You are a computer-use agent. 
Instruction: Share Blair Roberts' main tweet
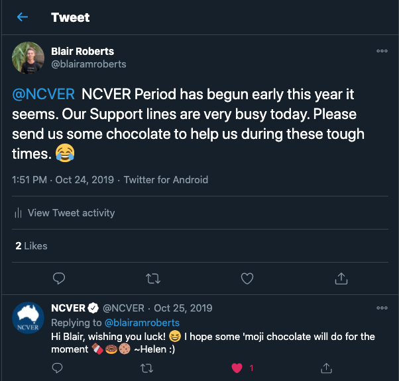click(341, 278)
